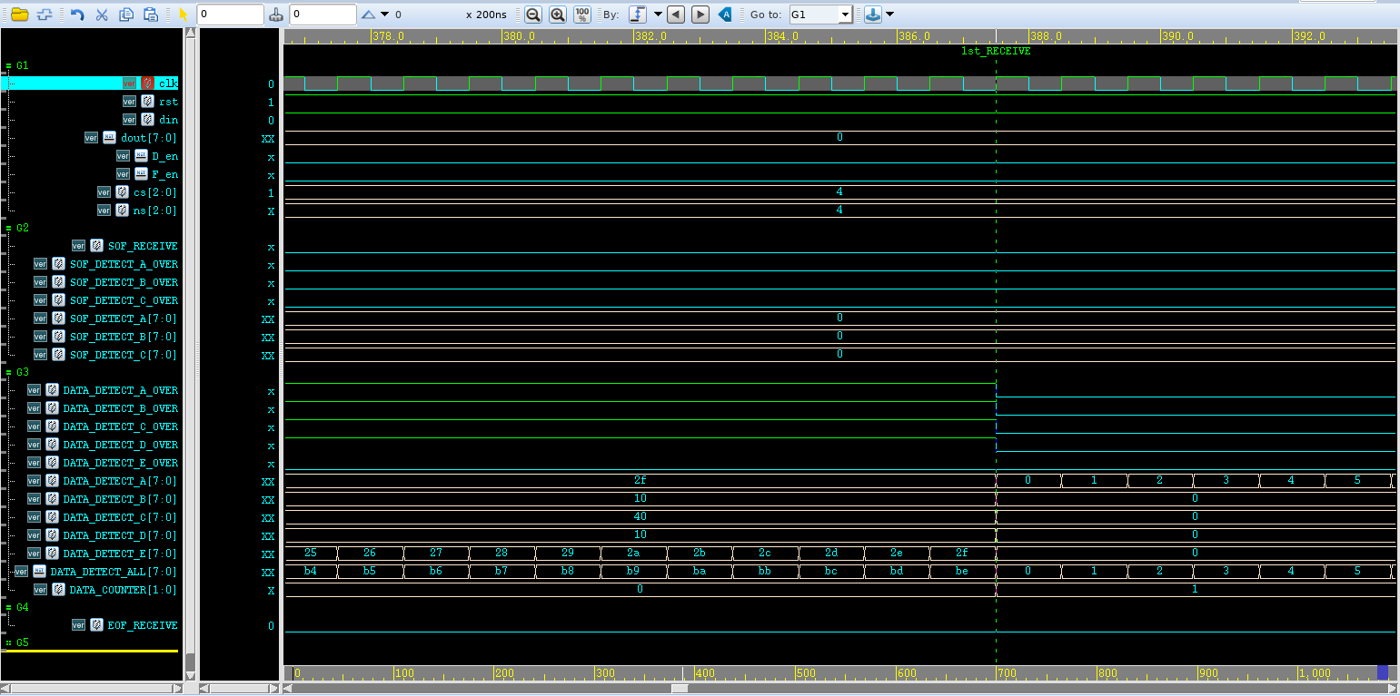Click the 2a value on DATA_DETECT_E waveform
The image size is (1400, 696).
pos(633,554)
